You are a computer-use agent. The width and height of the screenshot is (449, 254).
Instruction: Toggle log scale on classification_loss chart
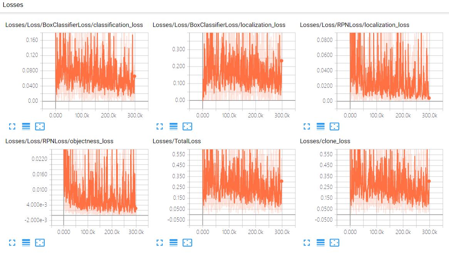(x=26, y=126)
